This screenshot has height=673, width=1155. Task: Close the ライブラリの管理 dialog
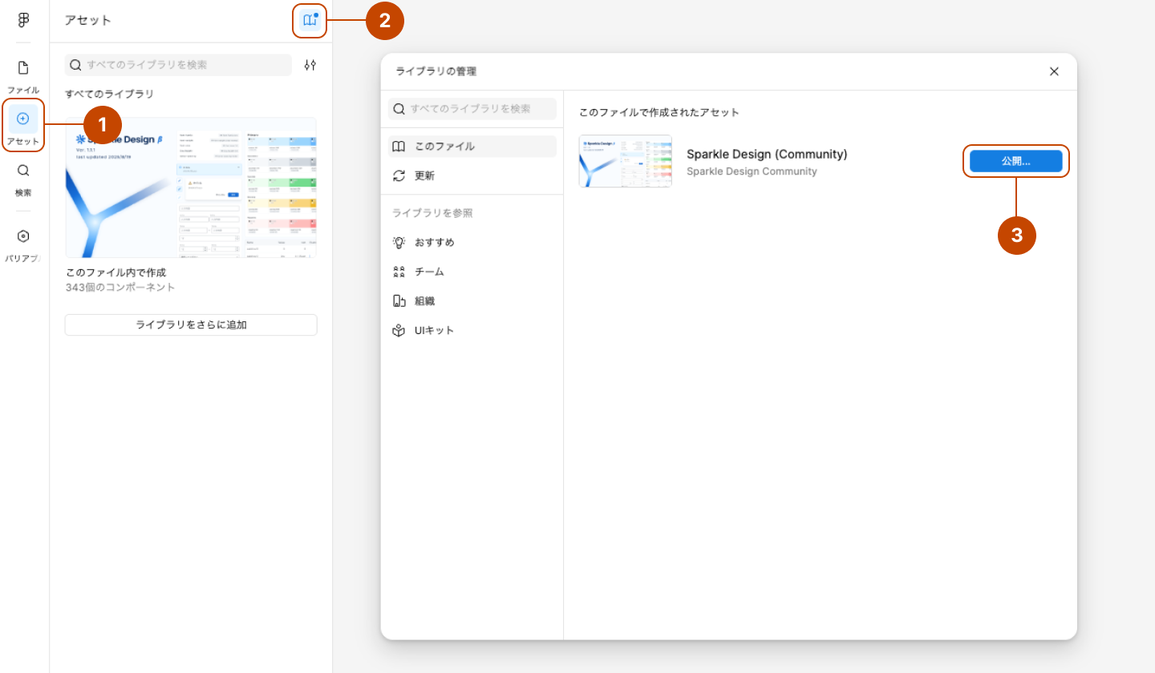pos(1054,71)
